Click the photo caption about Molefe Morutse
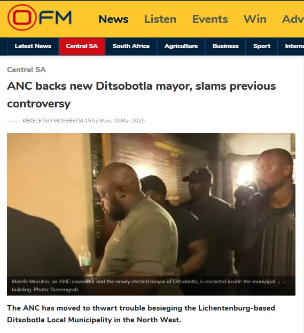304x333 pixels. [x=144, y=285]
